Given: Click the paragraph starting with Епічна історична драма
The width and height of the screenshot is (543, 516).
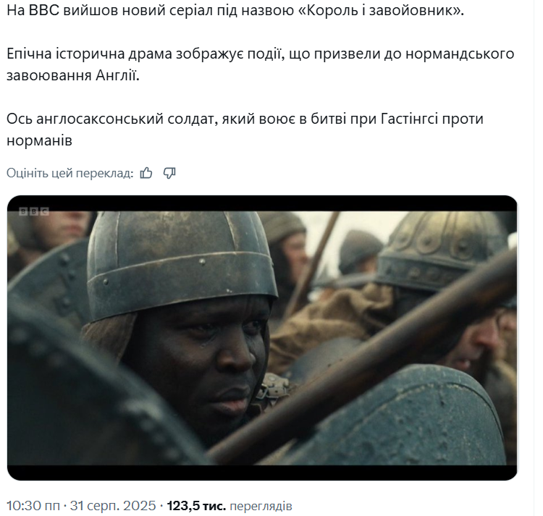Looking at the screenshot, I should tap(261, 64).
